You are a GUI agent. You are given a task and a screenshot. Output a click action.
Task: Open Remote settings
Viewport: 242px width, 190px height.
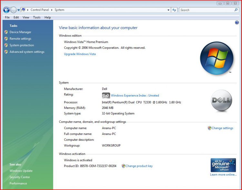[x=20, y=39]
